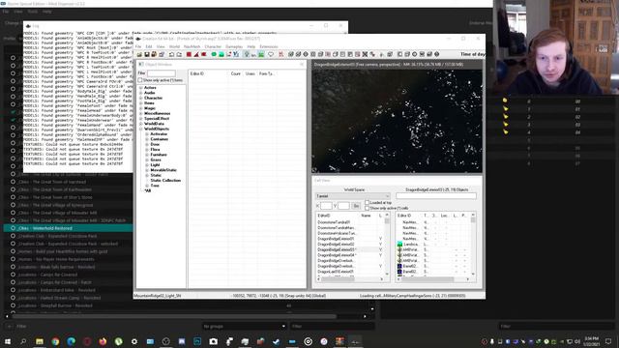Click the Object Window title icon
Image resolution: width=619 pixels, height=348 pixels.
click(x=141, y=65)
